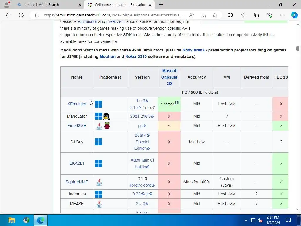Open the SquirrelJME link in the table
The height and width of the screenshot is (226, 301).
point(77,182)
